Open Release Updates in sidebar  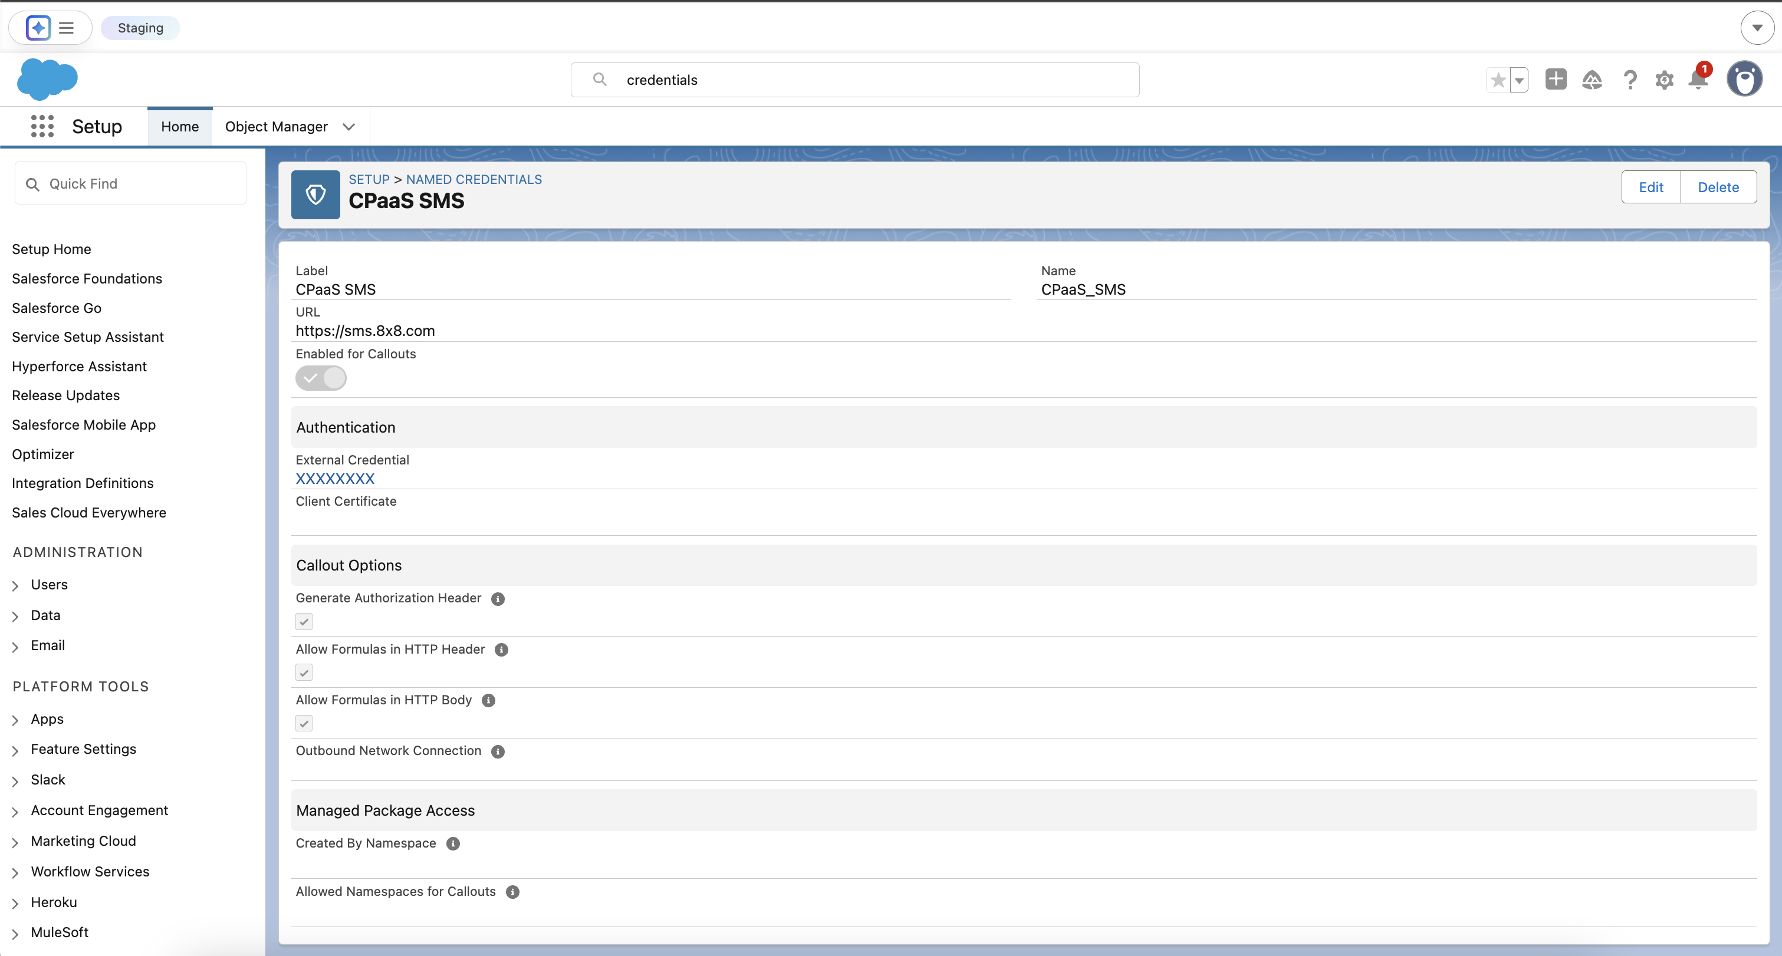[x=65, y=395]
